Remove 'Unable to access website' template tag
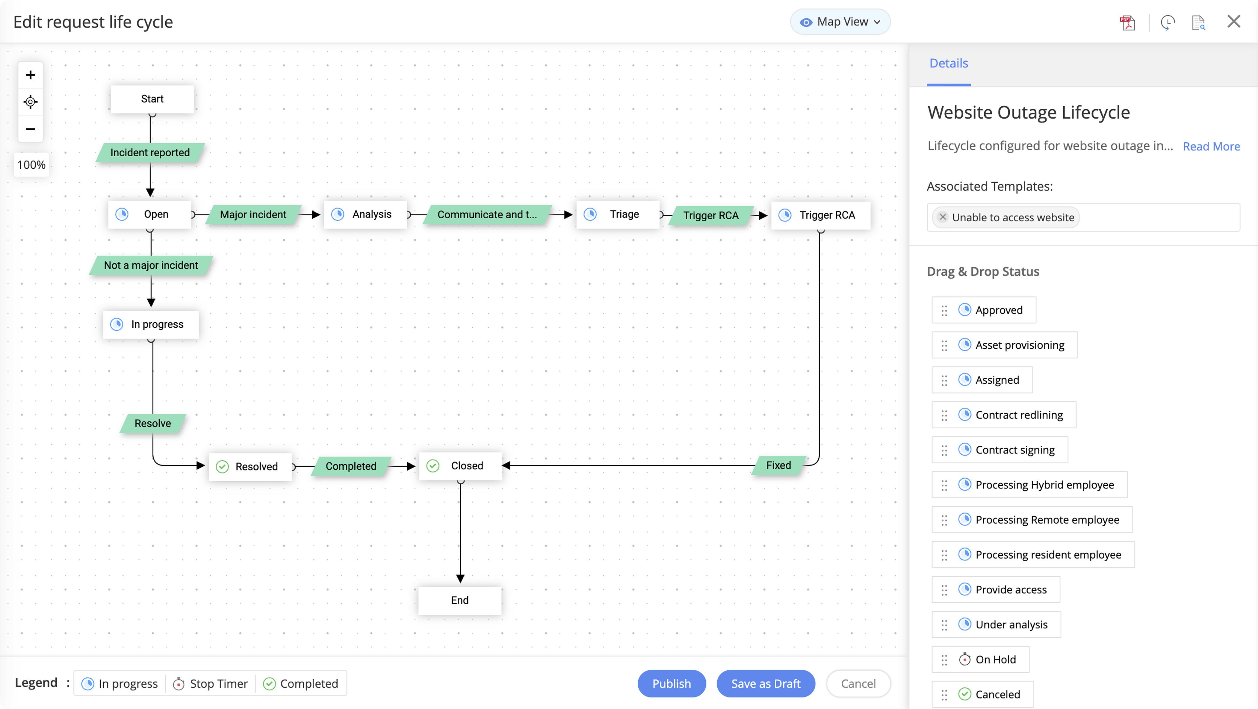The width and height of the screenshot is (1258, 709). click(x=943, y=217)
